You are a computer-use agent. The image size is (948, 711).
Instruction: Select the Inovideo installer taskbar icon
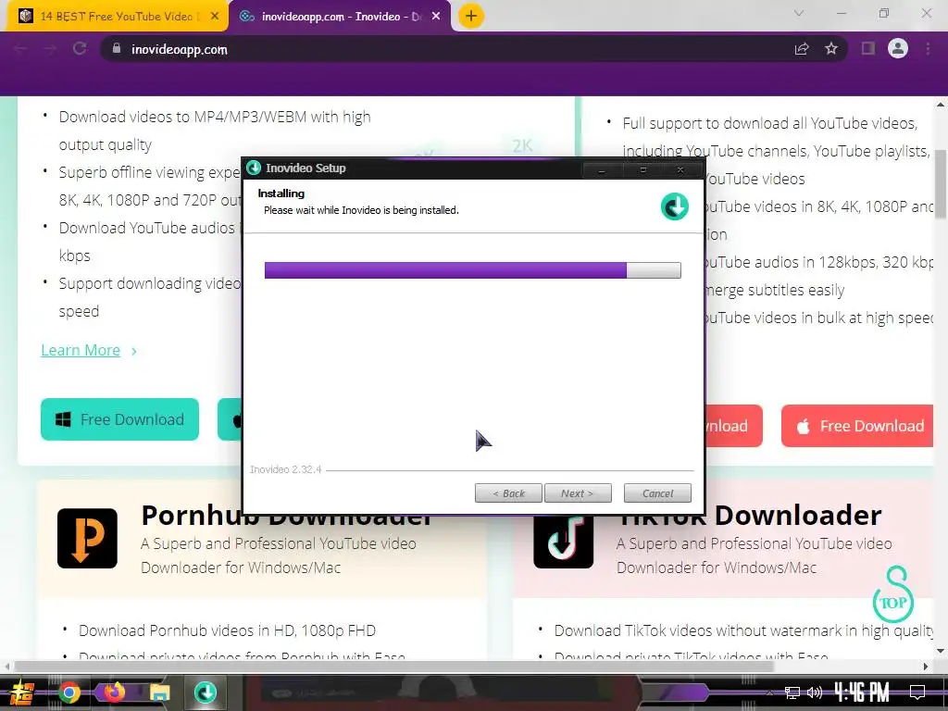coord(206,692)
